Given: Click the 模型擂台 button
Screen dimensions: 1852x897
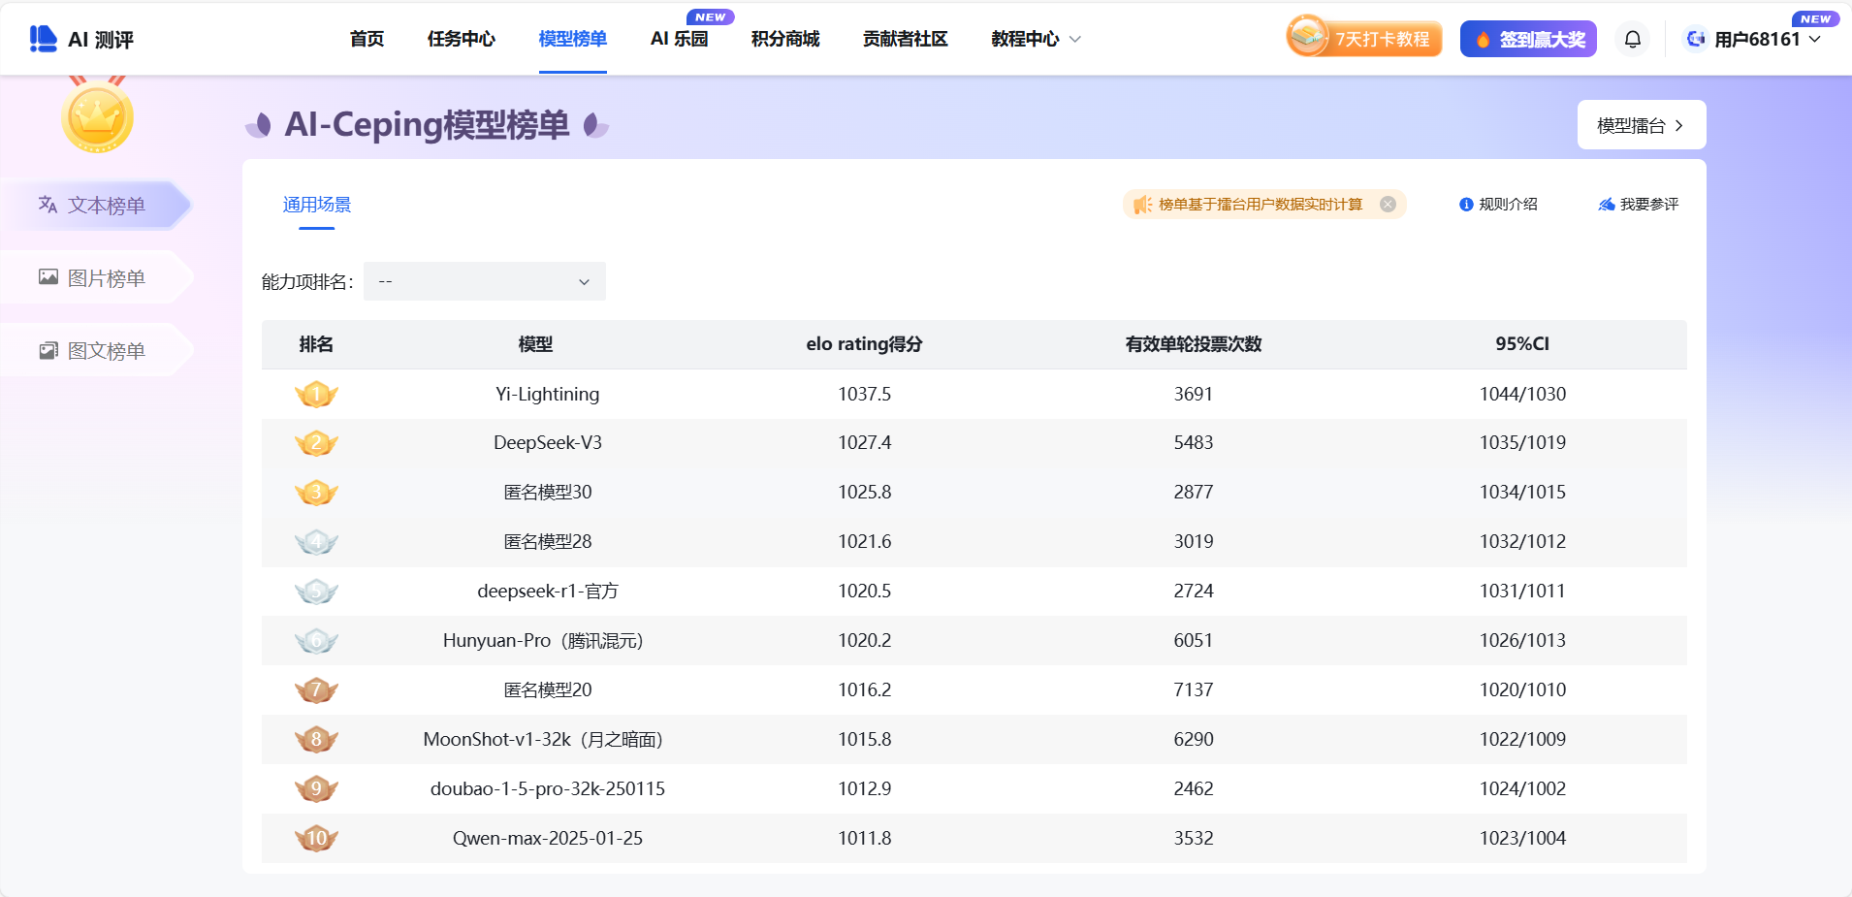Looking at the screenshot, I should click(x=1642, y=125).
